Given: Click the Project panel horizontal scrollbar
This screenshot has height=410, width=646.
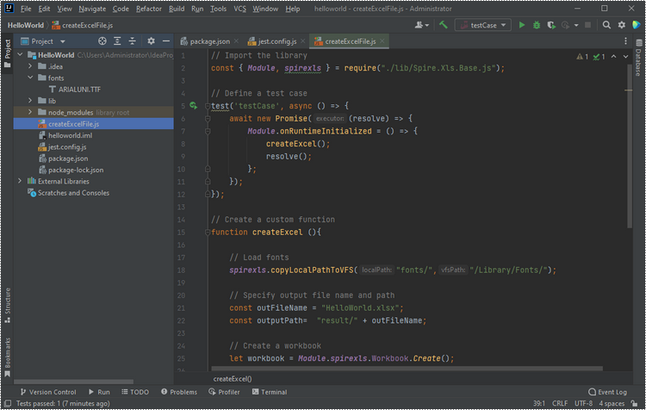Looking at the screenshot, I should (x=74, y=382).
